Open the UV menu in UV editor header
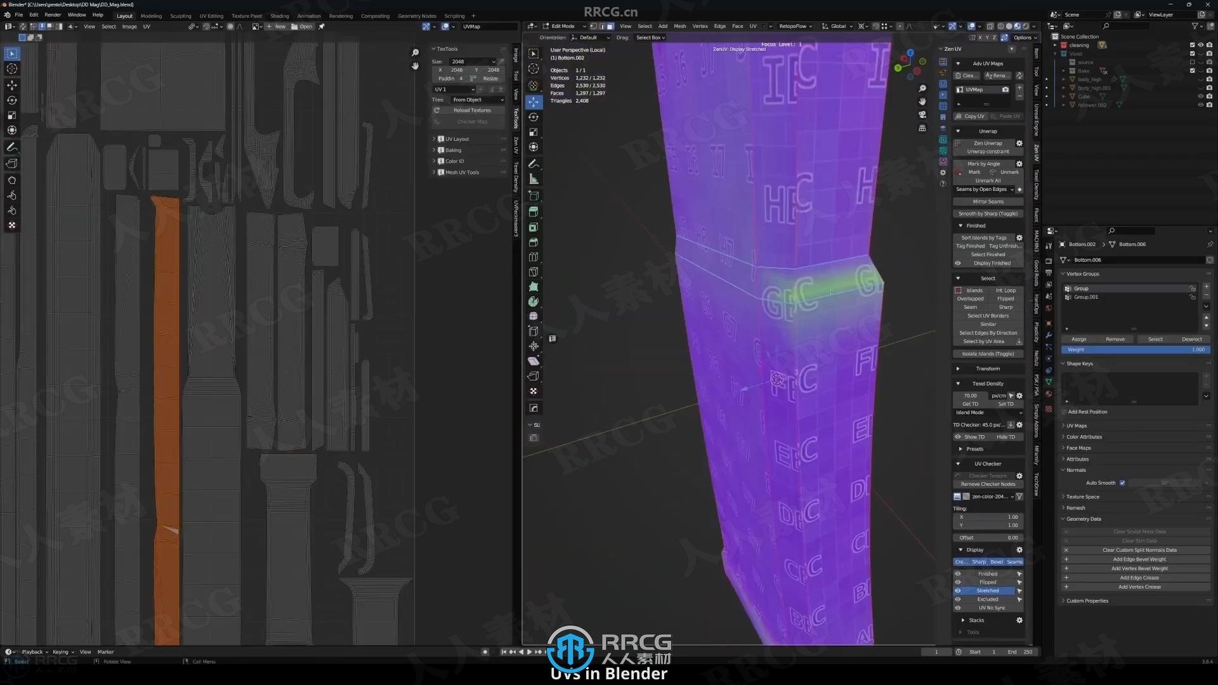The image size is (1218, 685). [147, 27]
